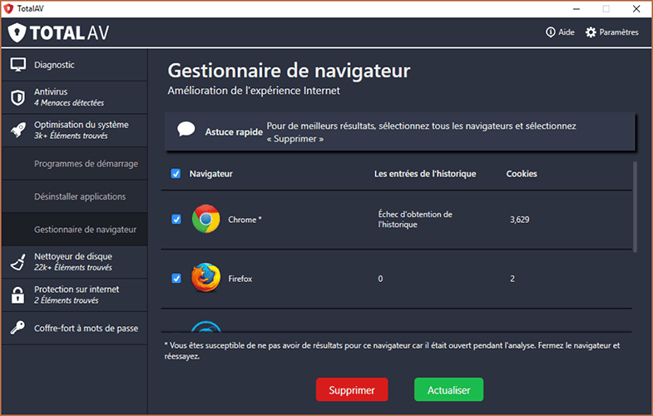Screen dimensions: 653x416
Task: Click the browser list scrollbar
Action: (635, 207)
